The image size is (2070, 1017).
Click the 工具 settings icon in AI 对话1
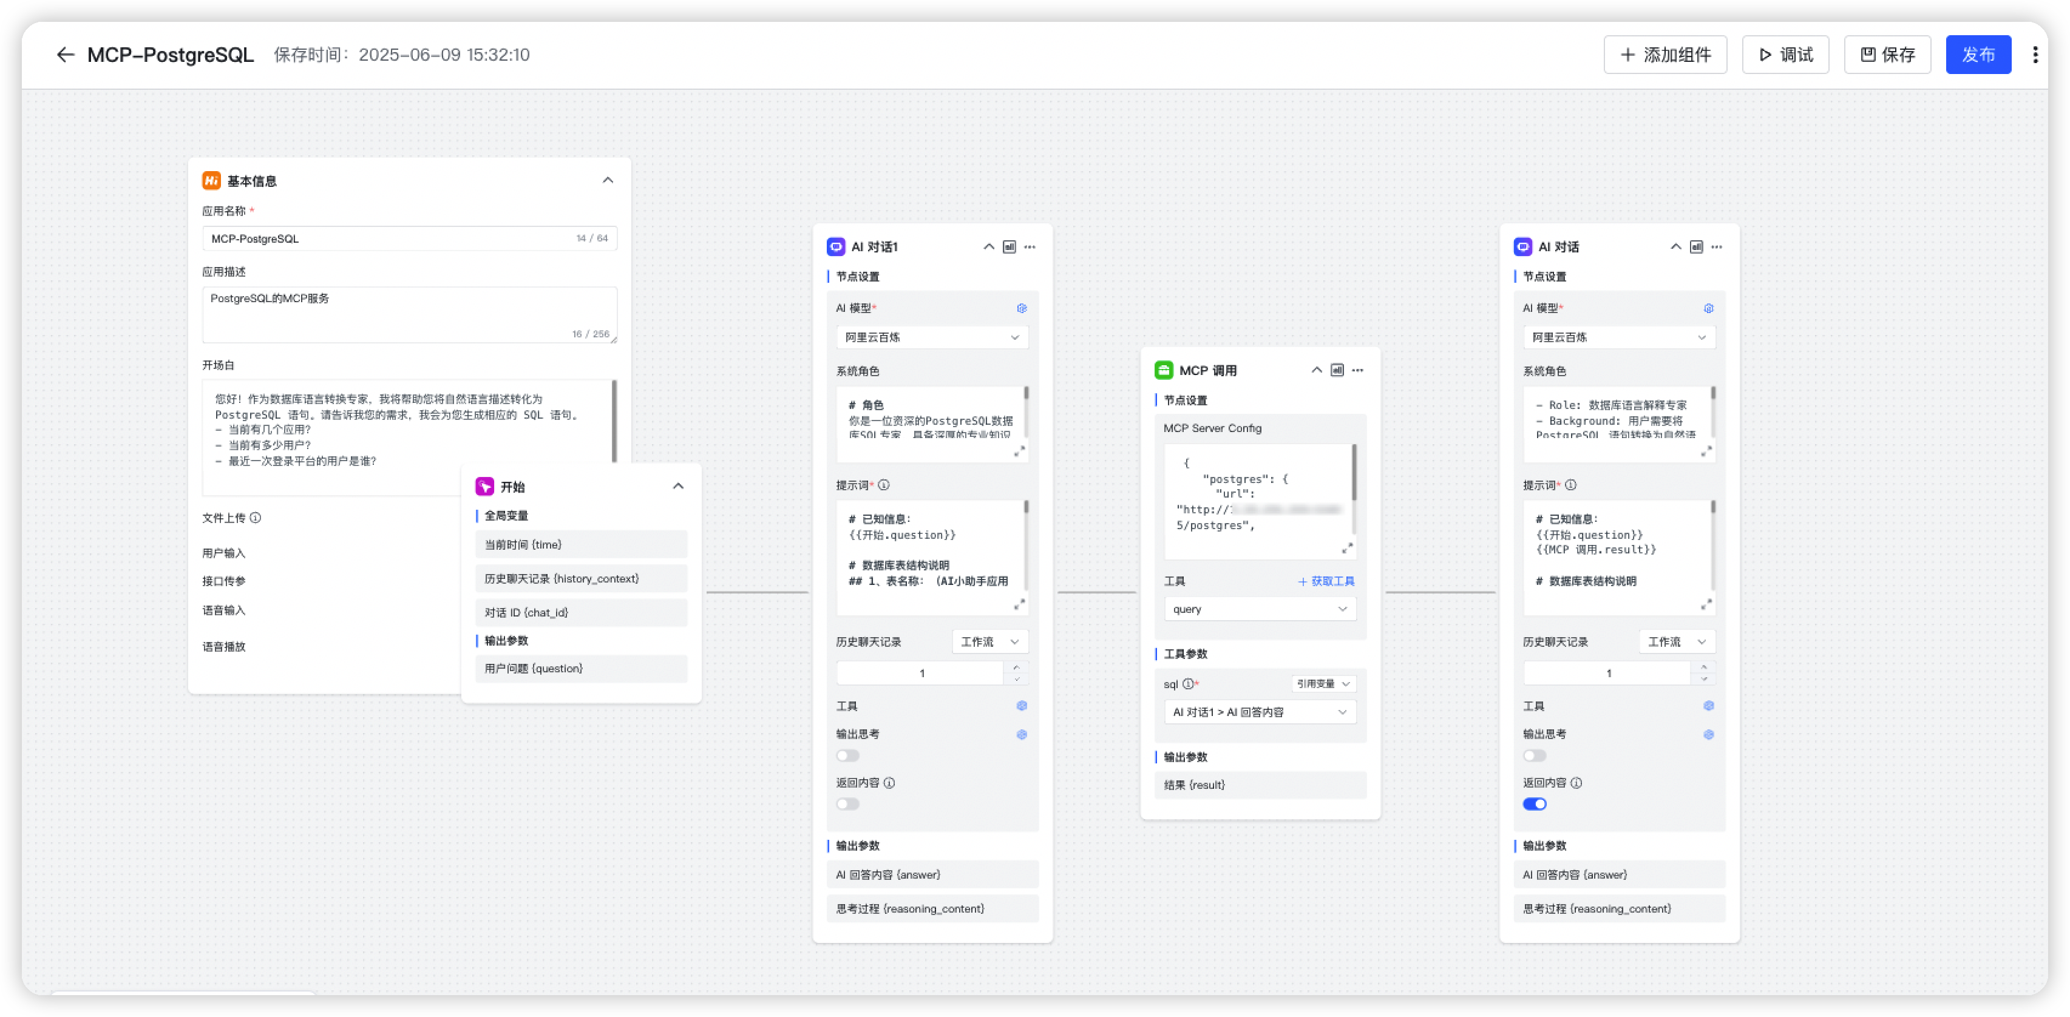(1021, 706)
